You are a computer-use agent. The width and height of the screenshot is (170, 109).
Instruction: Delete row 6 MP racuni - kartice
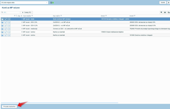coord(9,35)
